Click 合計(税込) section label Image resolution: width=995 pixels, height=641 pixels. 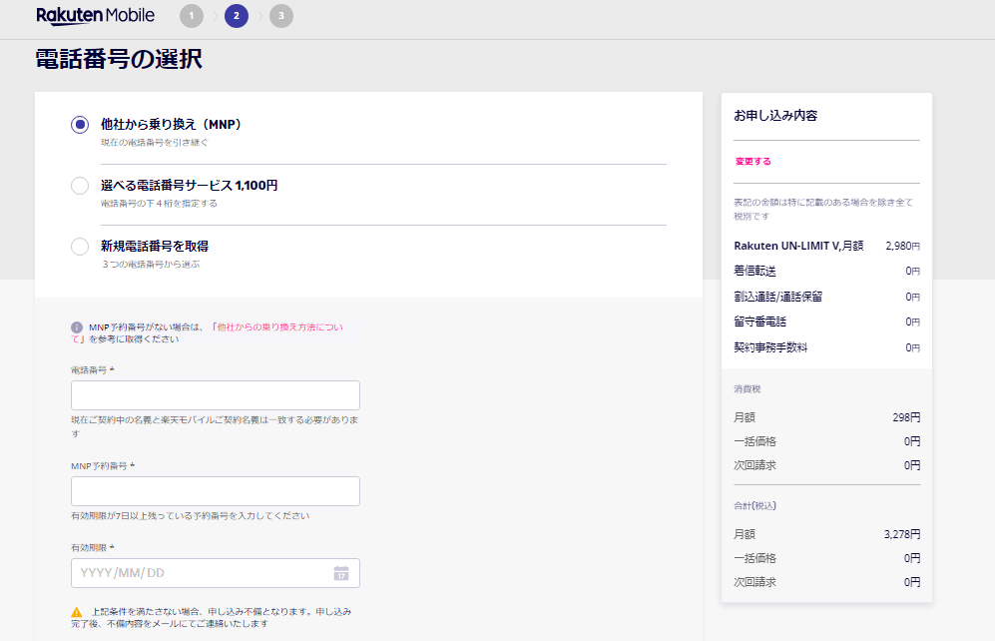click(x=755, y=506)
